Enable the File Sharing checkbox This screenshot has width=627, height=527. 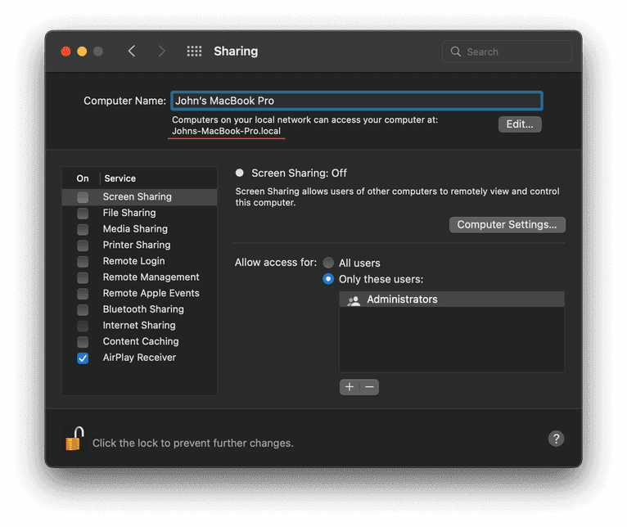pyautogui.click(x=83, y=214)
